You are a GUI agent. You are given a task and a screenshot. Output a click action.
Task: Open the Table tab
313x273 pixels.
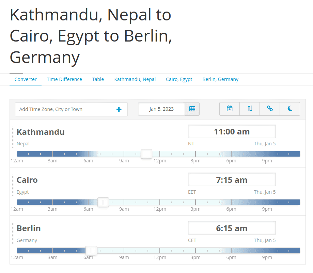98,79
